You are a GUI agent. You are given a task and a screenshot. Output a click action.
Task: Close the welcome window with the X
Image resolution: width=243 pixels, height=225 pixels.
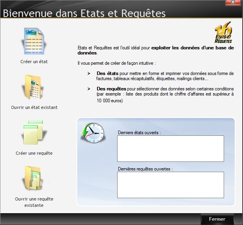click(x=233, y=2)
